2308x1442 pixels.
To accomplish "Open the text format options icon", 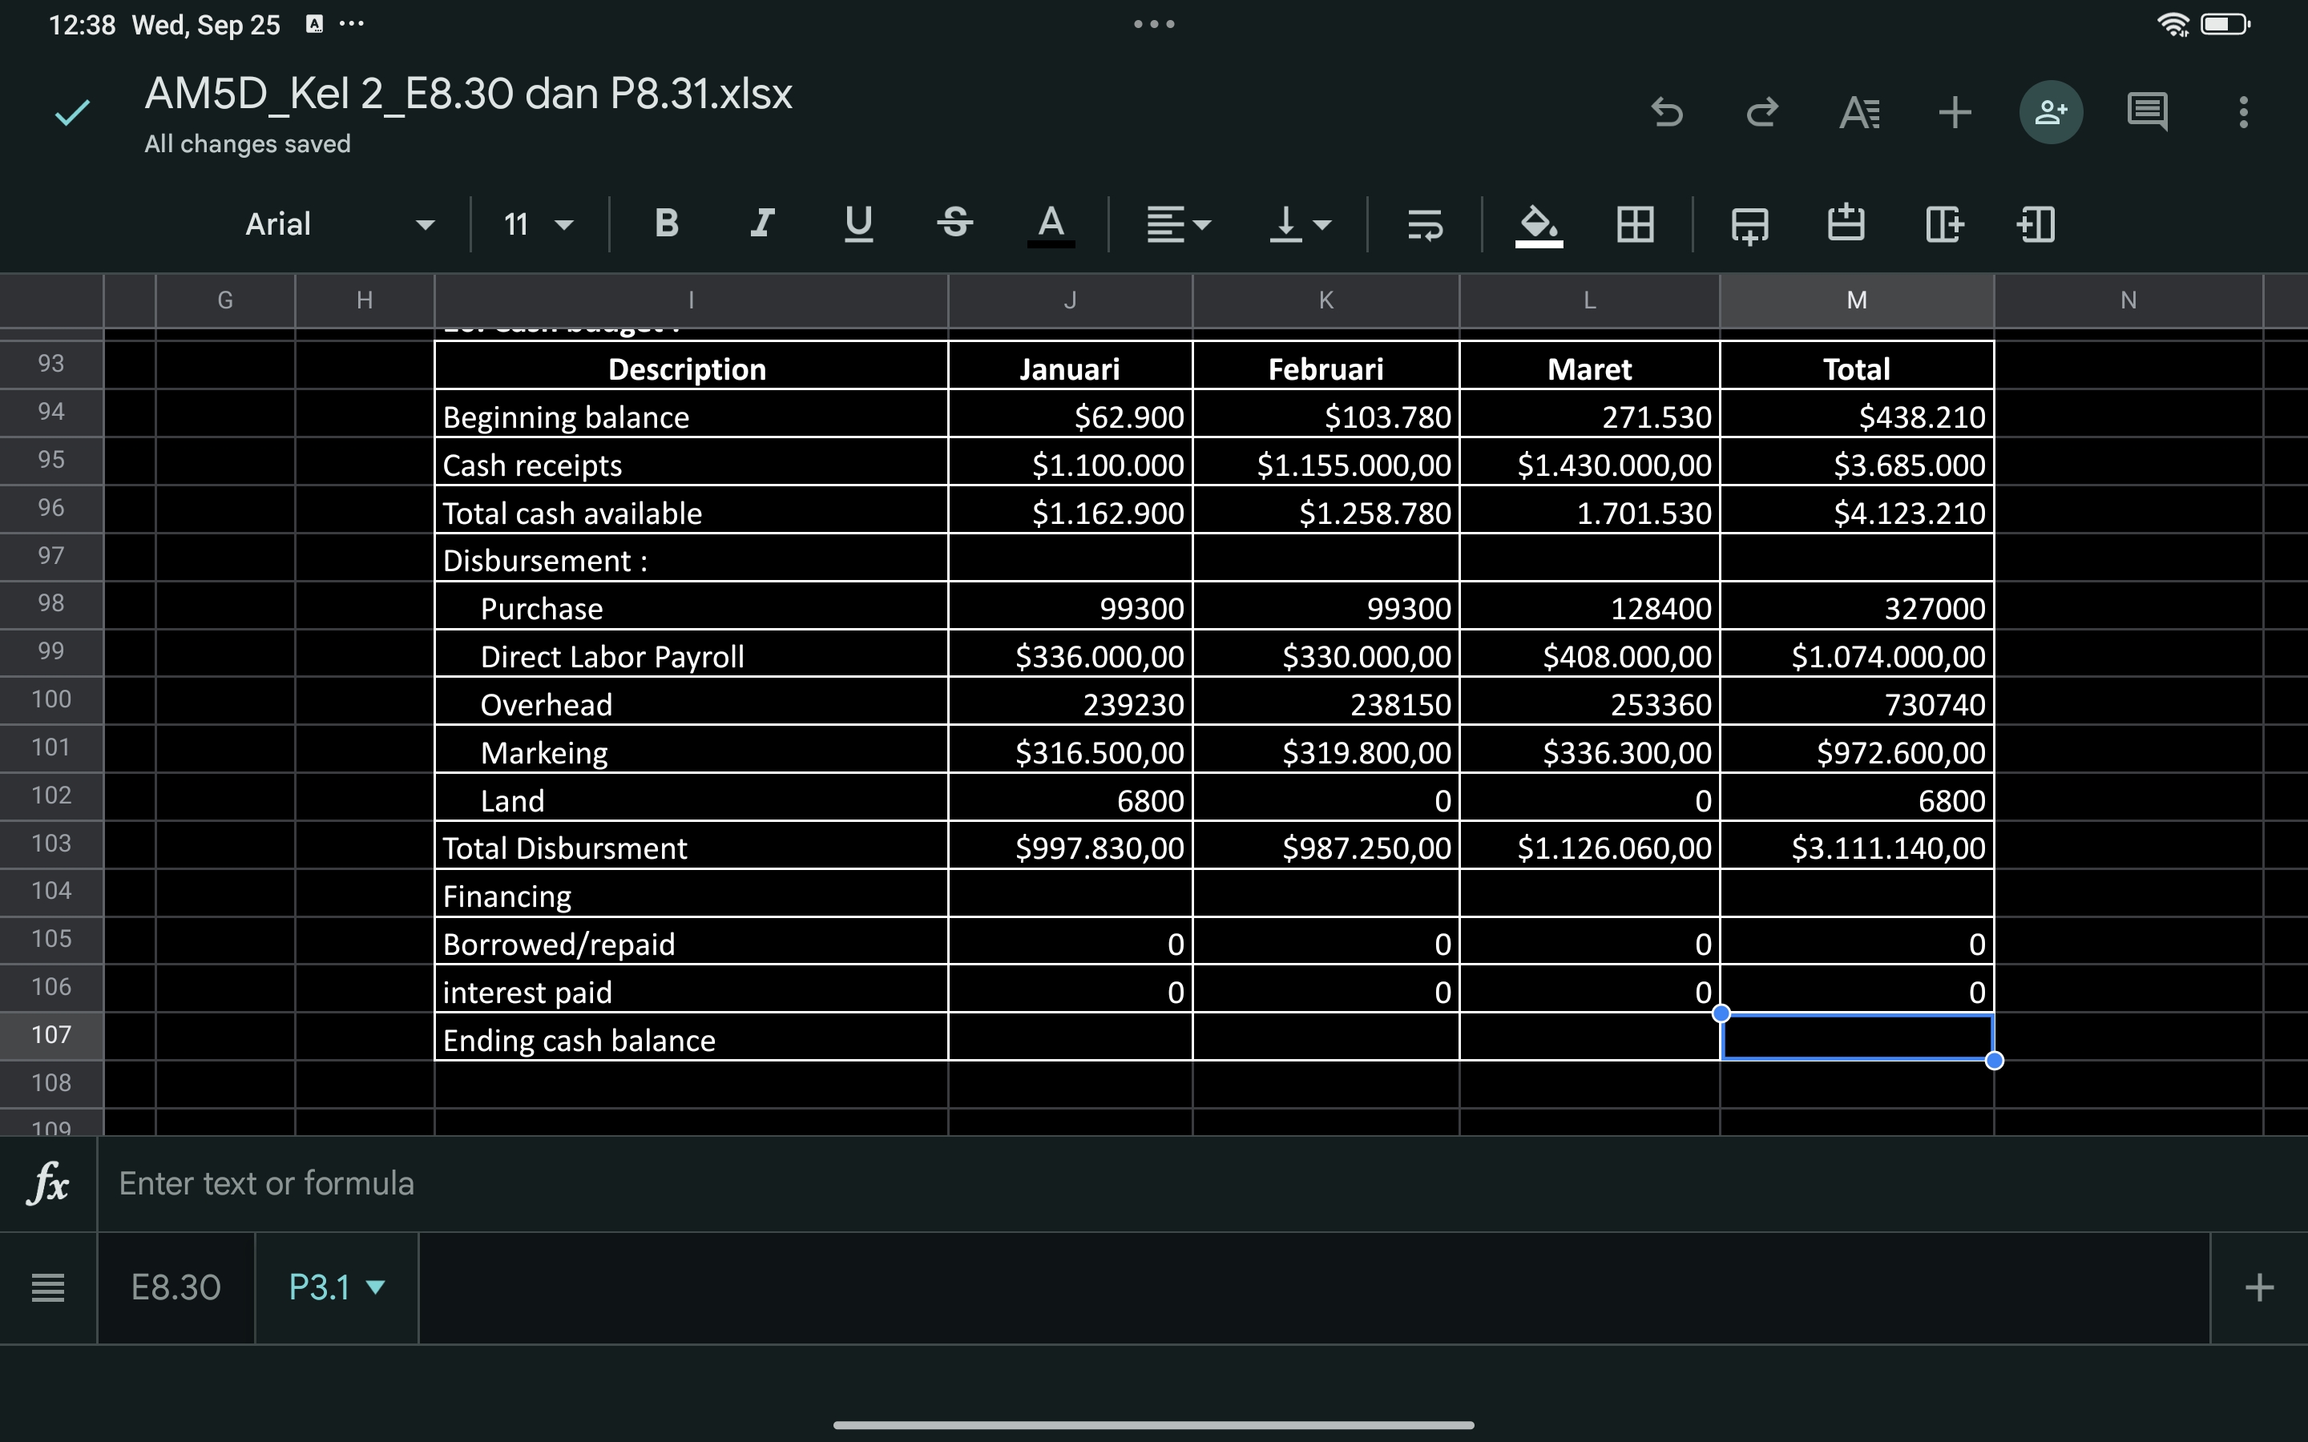I will point(1858,112).
